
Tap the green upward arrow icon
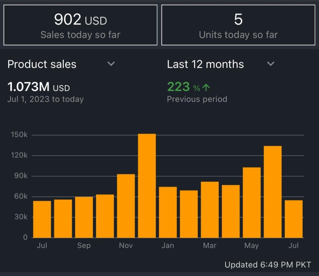click(206, 87)
